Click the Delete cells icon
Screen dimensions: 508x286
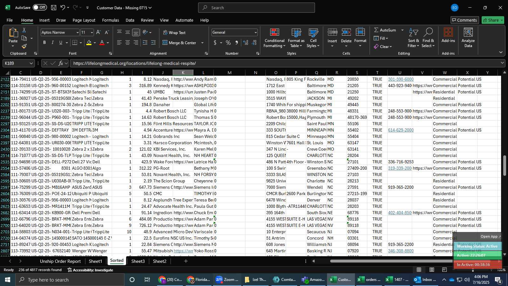click(x=346, y=32)
